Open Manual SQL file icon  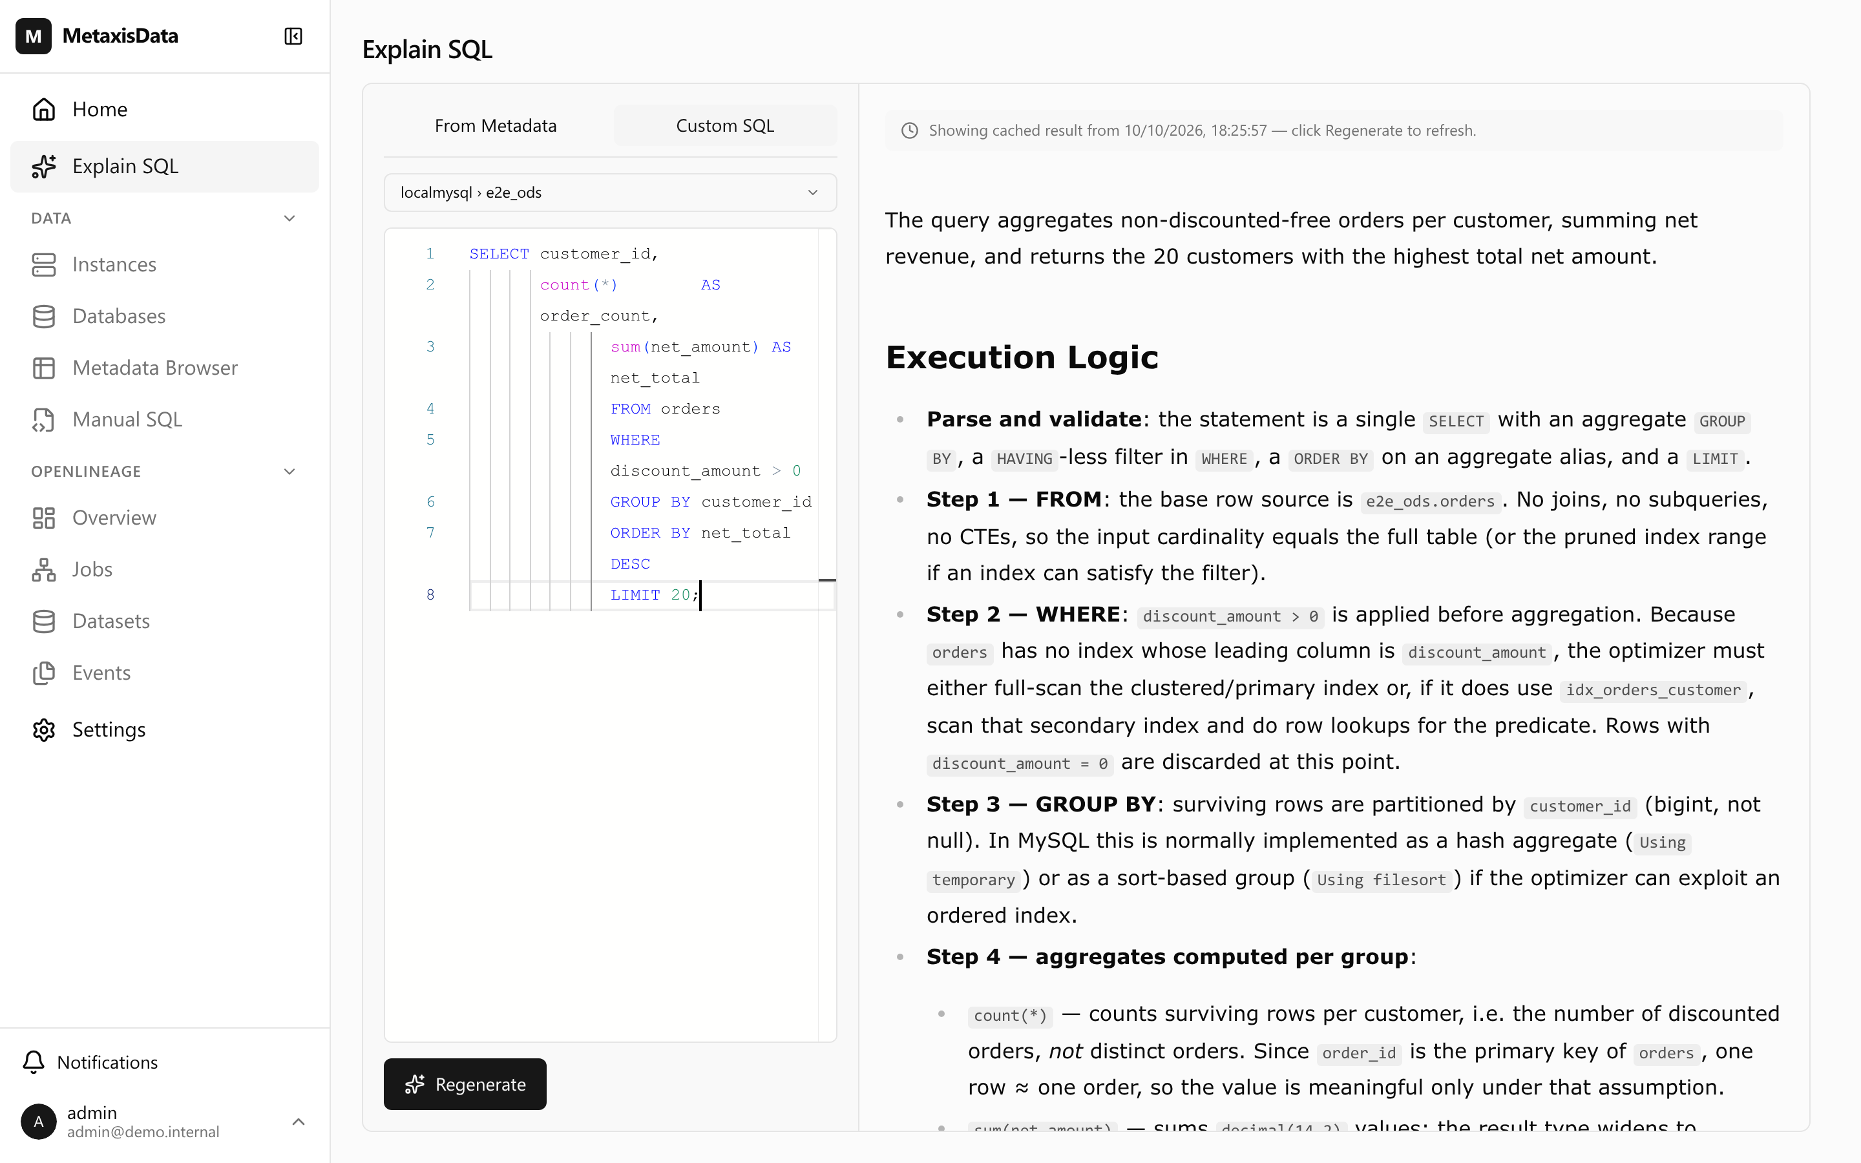click(44, 419)
